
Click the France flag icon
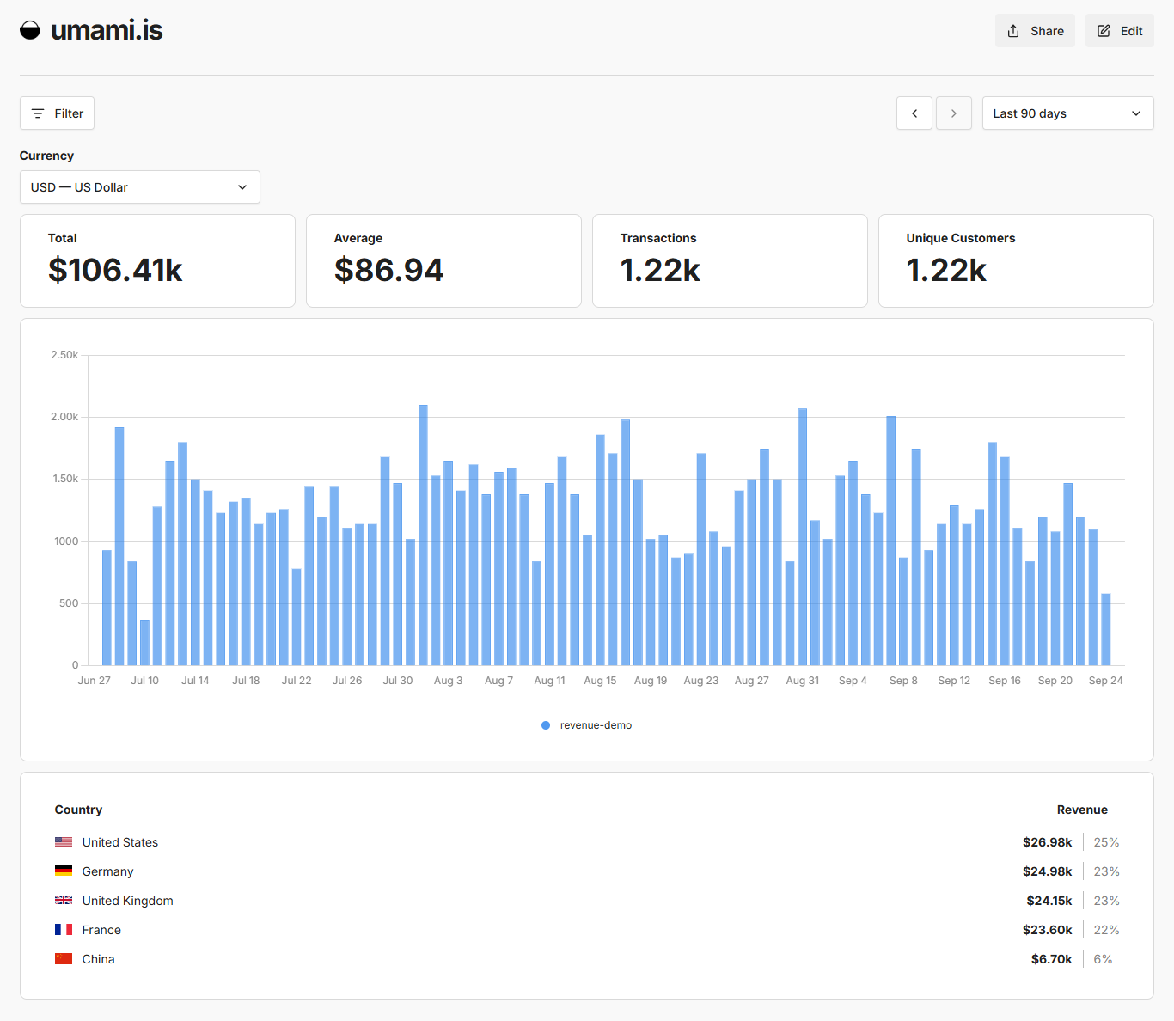click(64, 930)
